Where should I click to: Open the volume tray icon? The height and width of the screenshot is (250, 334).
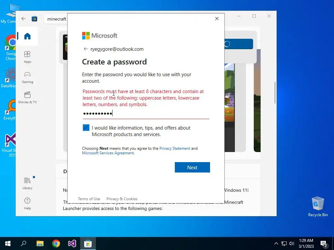[292, 243]
